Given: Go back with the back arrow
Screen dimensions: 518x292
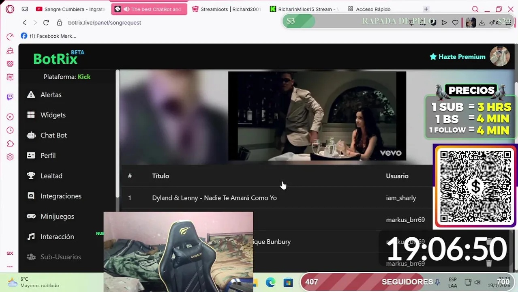Looking at the screenshot, I should 24,23.
